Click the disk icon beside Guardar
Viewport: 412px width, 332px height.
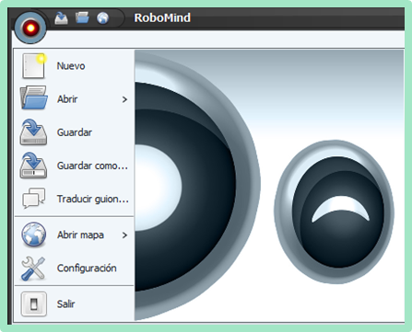(33, 132)
